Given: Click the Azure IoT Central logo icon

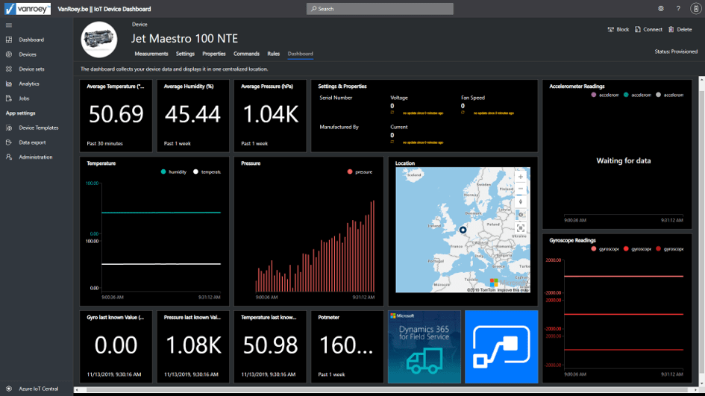Looking at the screenshot, I should tap(9, 389).
